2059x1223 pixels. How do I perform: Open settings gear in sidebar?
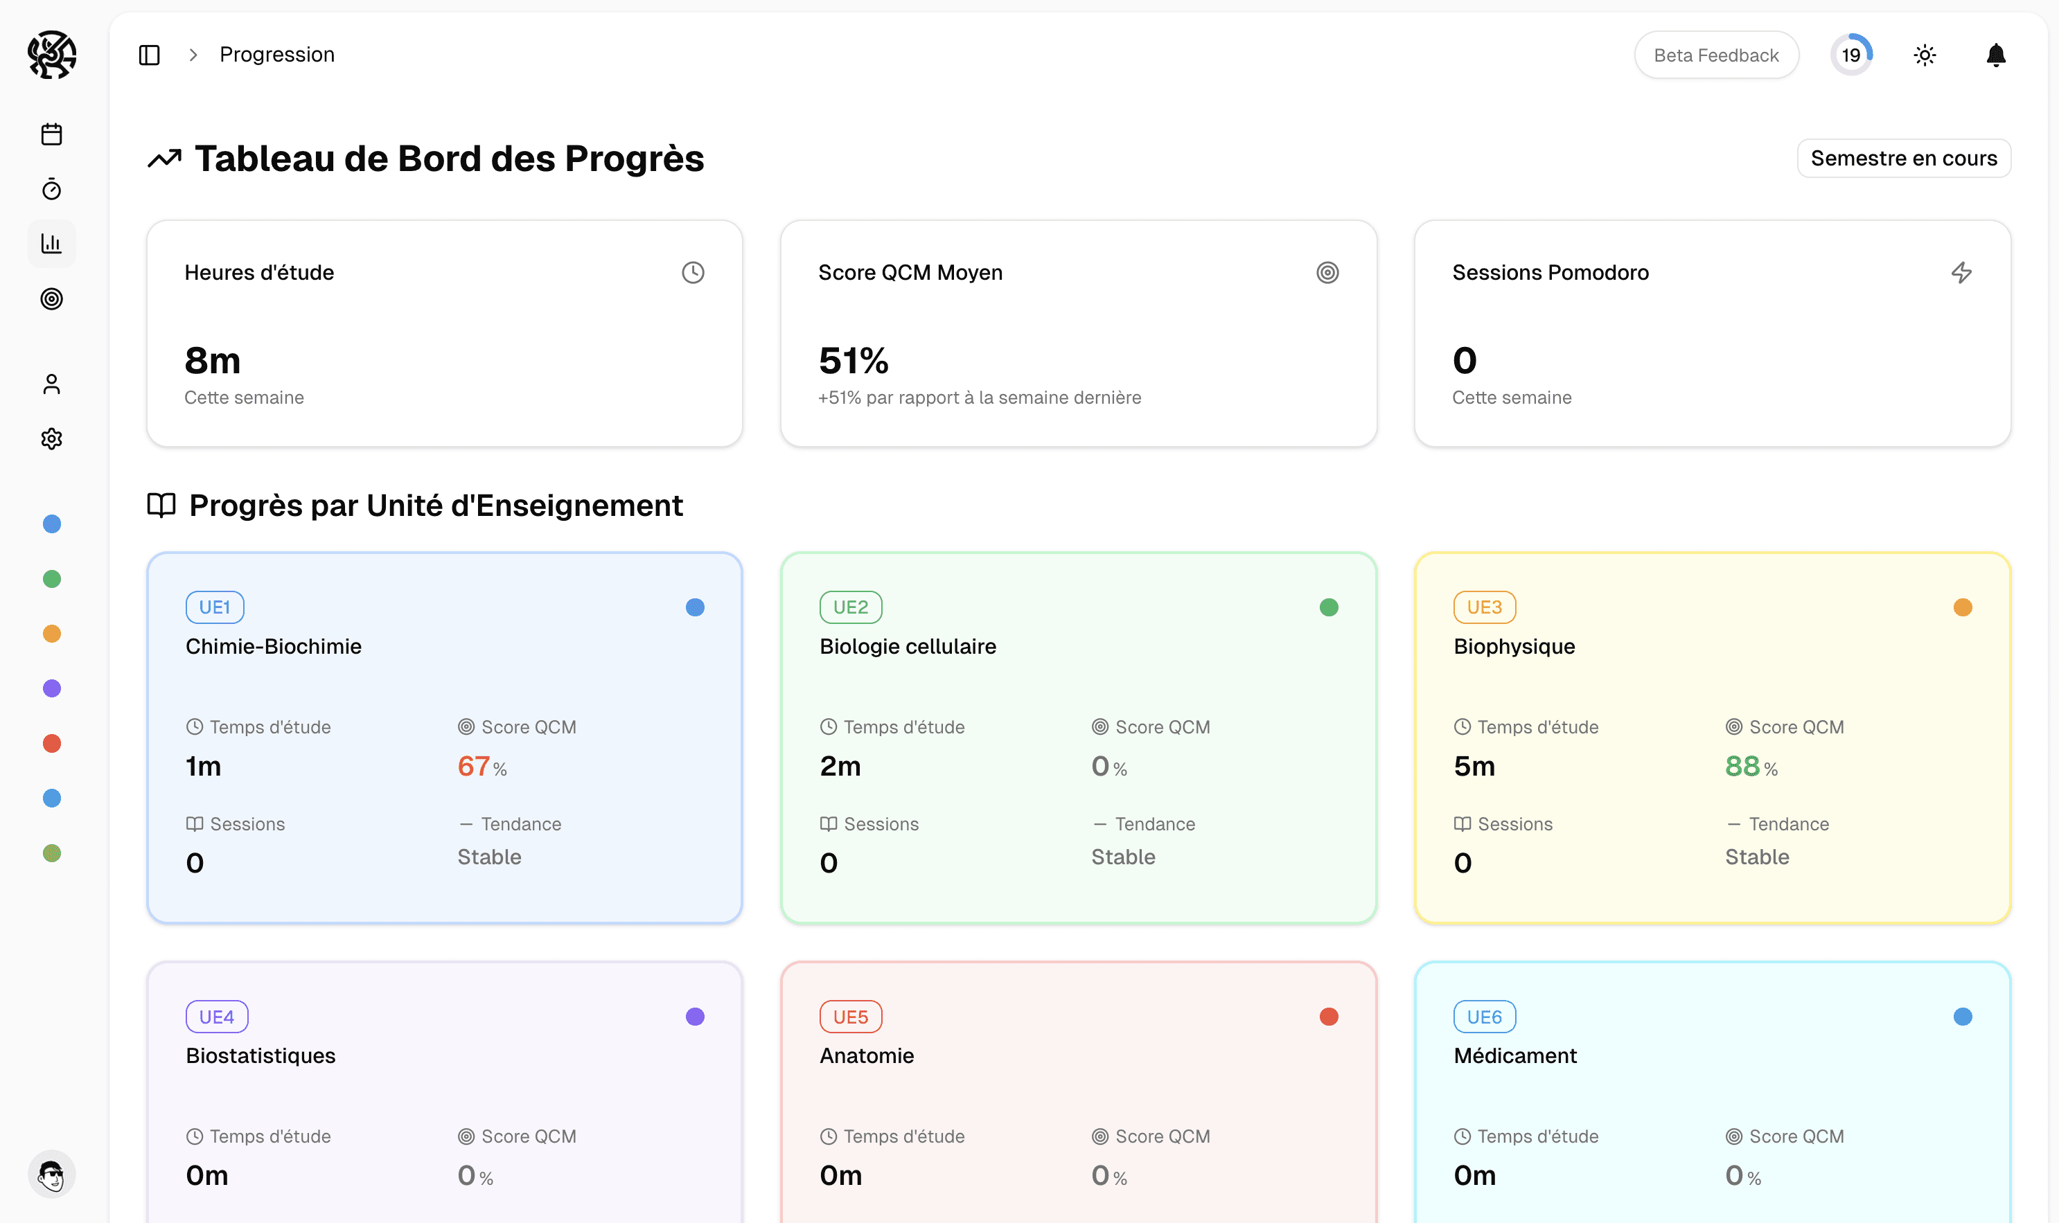coord(51,438)
